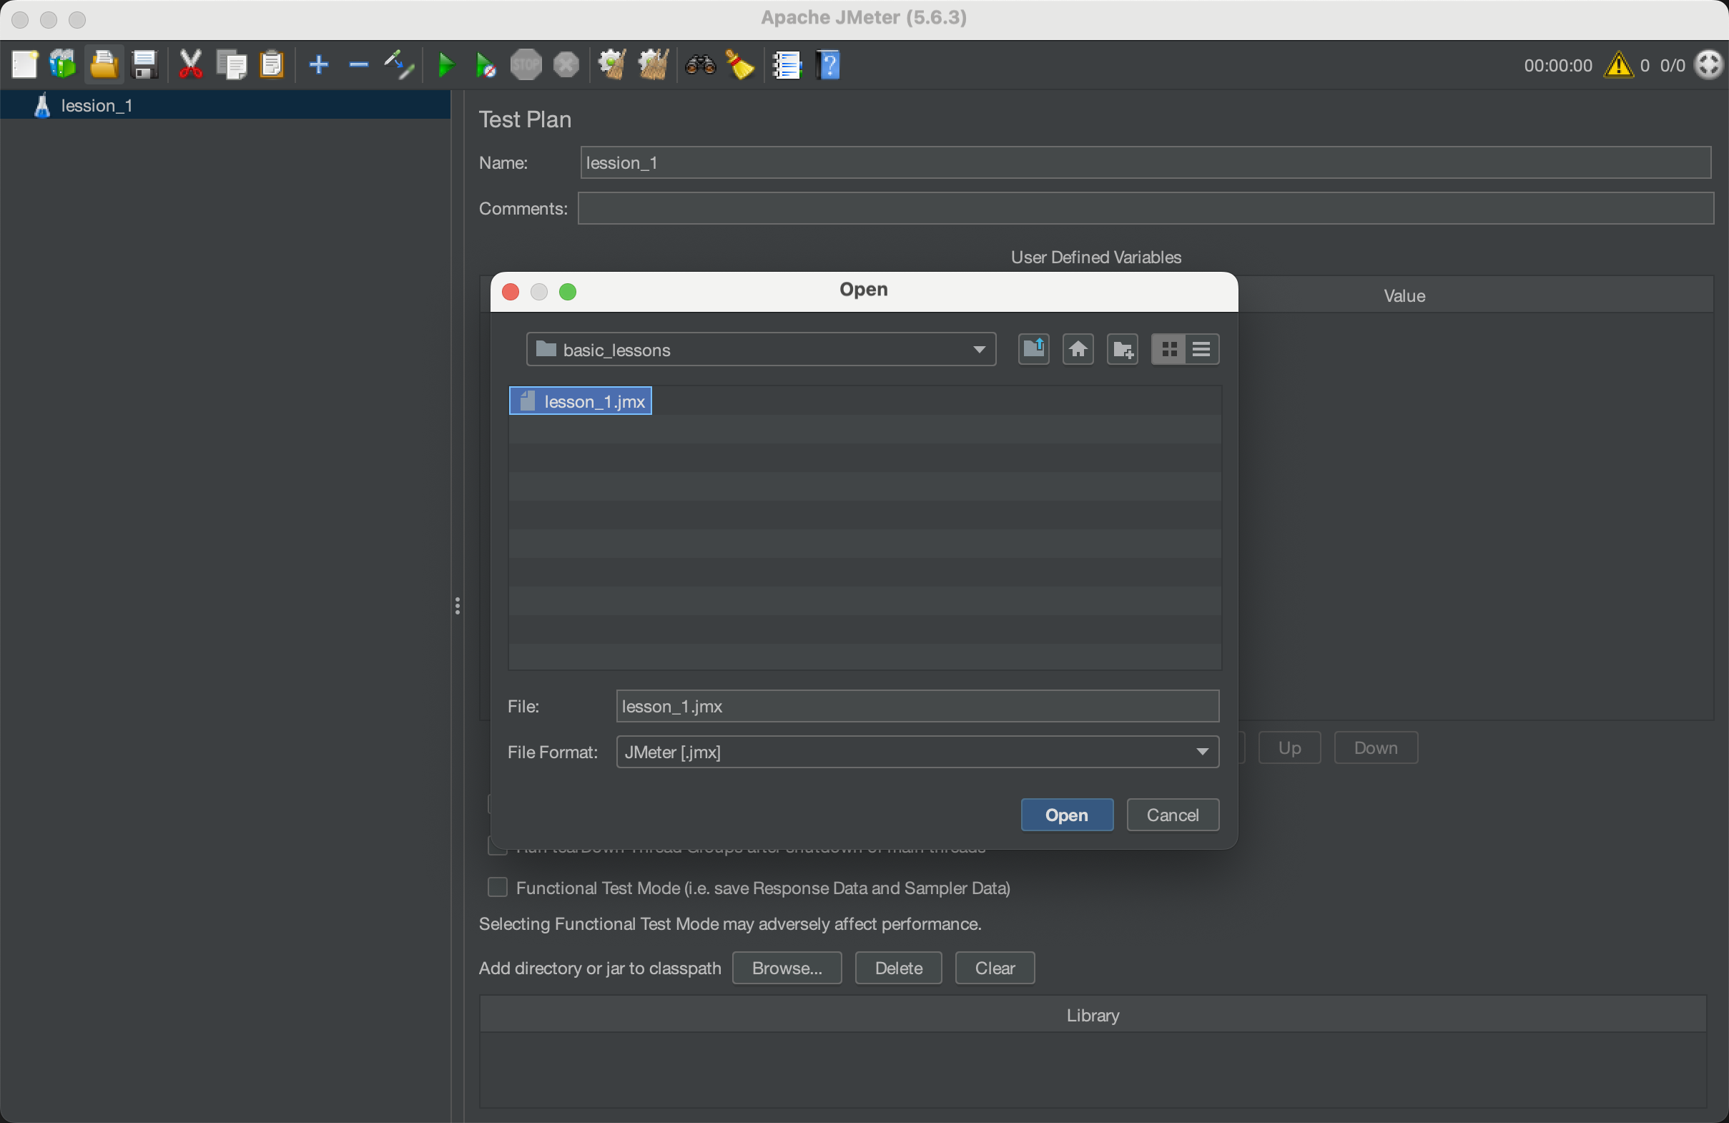Click the Paste (clipboard) toolbar icon
Screen dimensions: 1729x1123
pos(272,64)
